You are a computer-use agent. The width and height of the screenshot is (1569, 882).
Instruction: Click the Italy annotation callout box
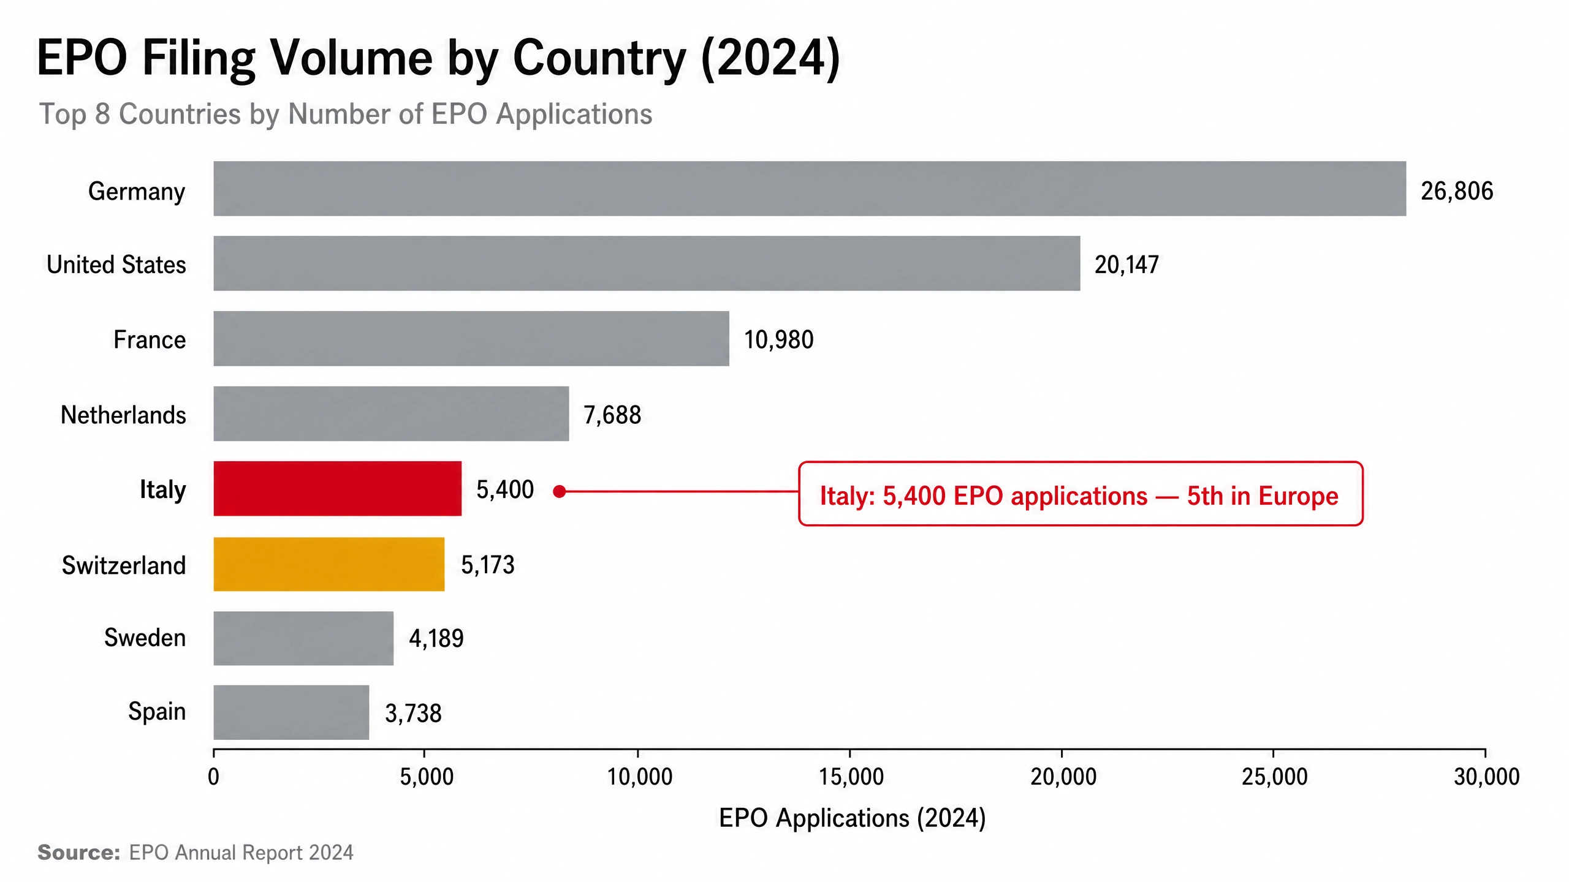pos(1081,494)
